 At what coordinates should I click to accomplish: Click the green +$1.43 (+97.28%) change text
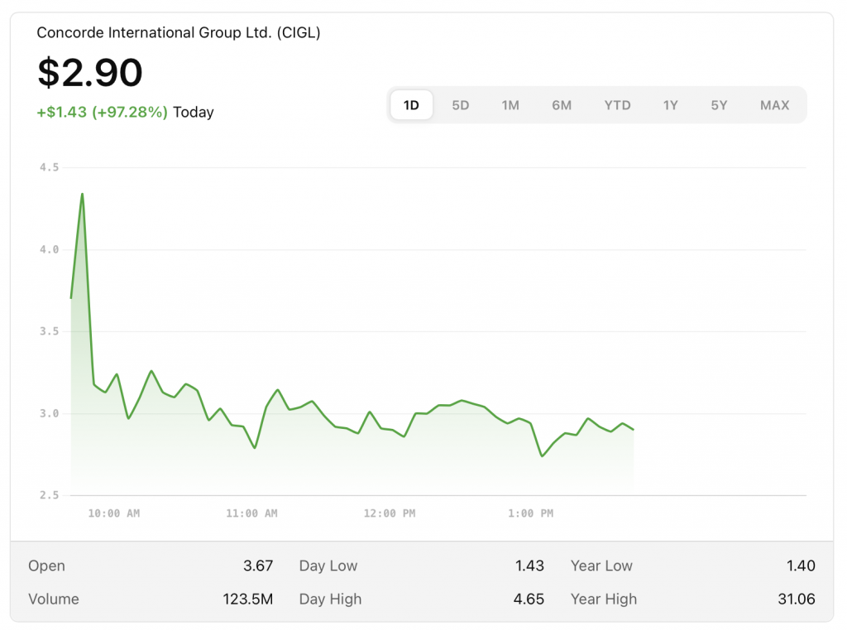[x=103, y=112]
